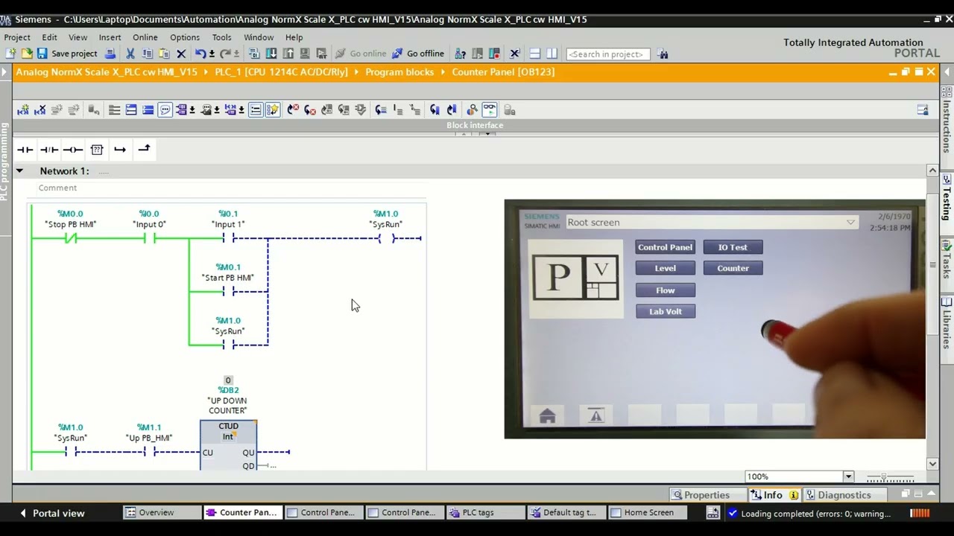Collapse Network 1 with the triangle
Image resolution: width=954 pixels, height=536 pixels.
[x=20, y=171]
